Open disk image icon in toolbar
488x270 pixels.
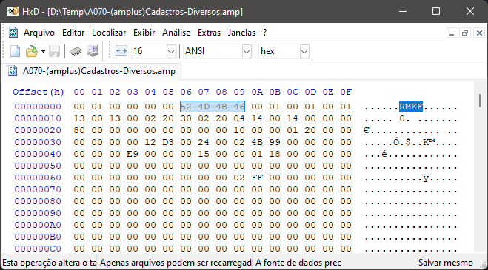point(93,51)
